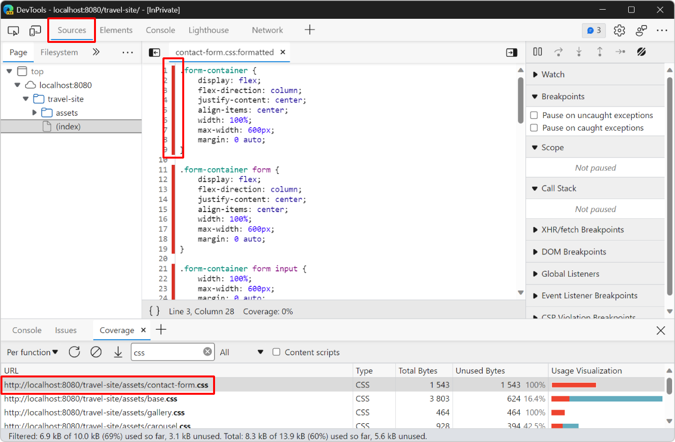Clear the coverage data
This screenshot has height=442, width=675.
[96, 352]
